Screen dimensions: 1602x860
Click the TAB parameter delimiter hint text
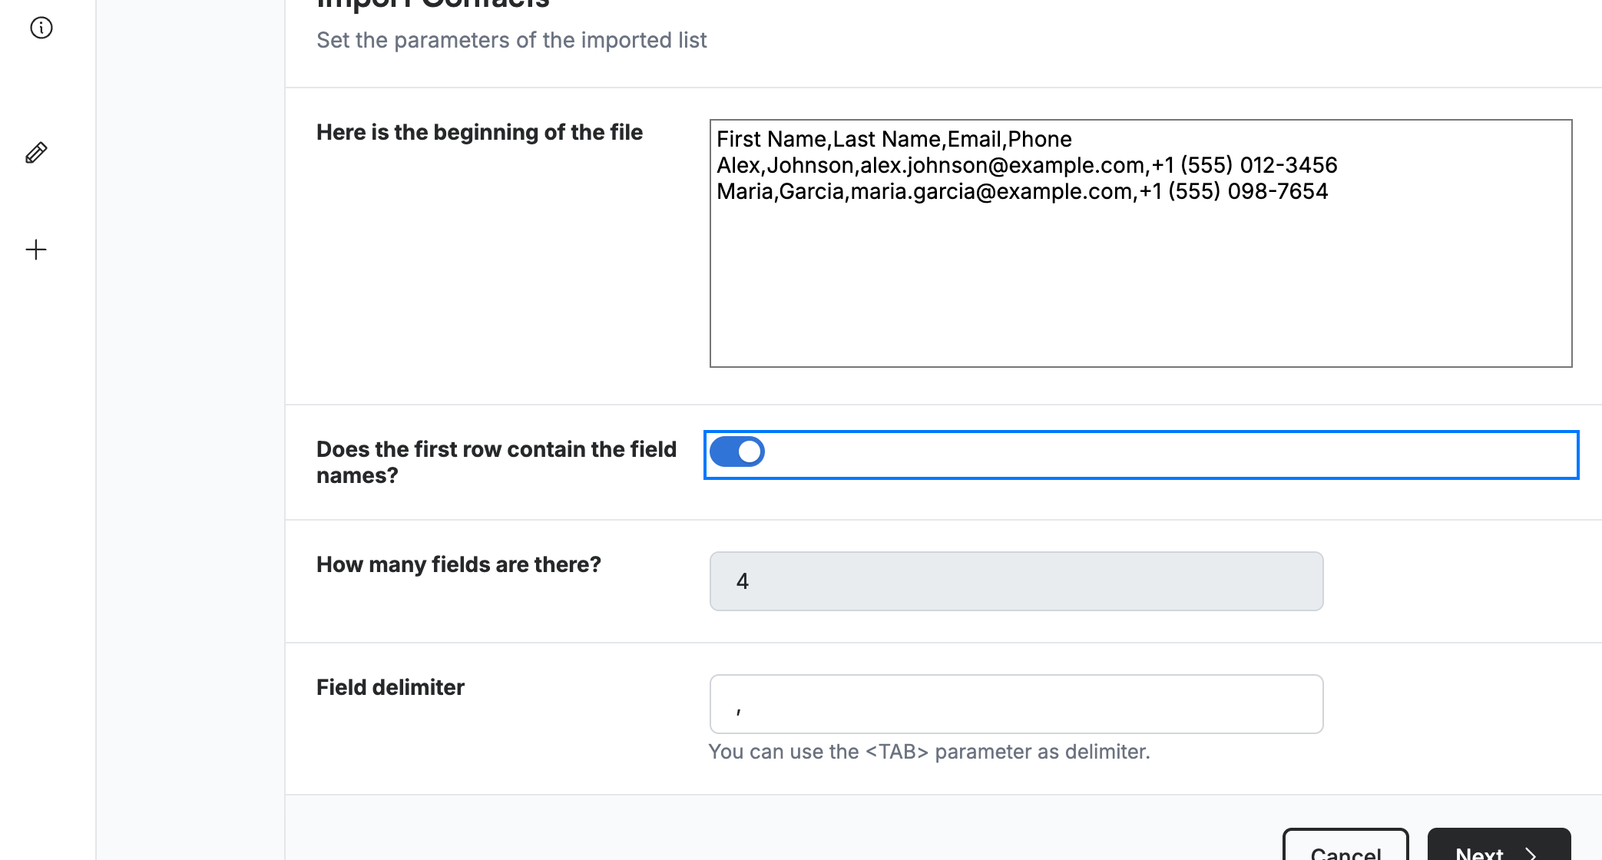(929, 752)
